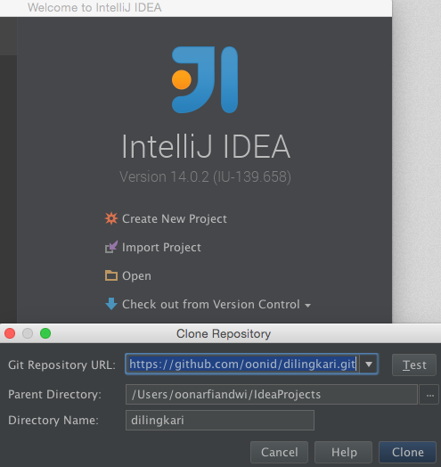Viewport: 441px width, 467px height.
Task: Click the blue checkout download arrow icon
Action: click(111, 304)
